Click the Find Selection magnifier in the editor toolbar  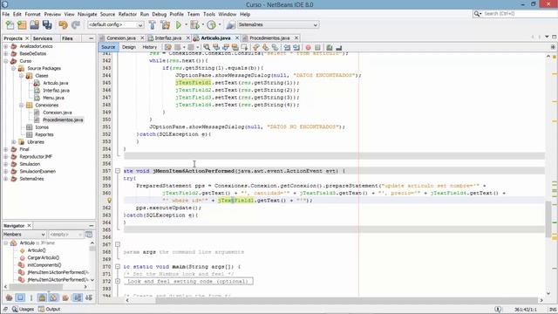tap(208, 47)
